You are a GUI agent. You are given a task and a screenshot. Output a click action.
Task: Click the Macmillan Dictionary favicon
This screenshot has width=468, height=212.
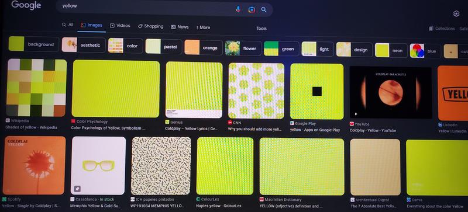click(x=261, y=200)
